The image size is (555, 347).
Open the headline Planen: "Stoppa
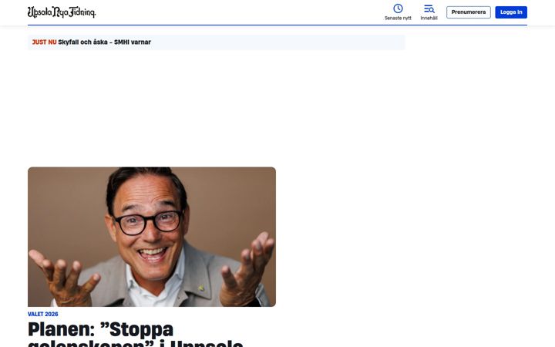click(100, 330)
